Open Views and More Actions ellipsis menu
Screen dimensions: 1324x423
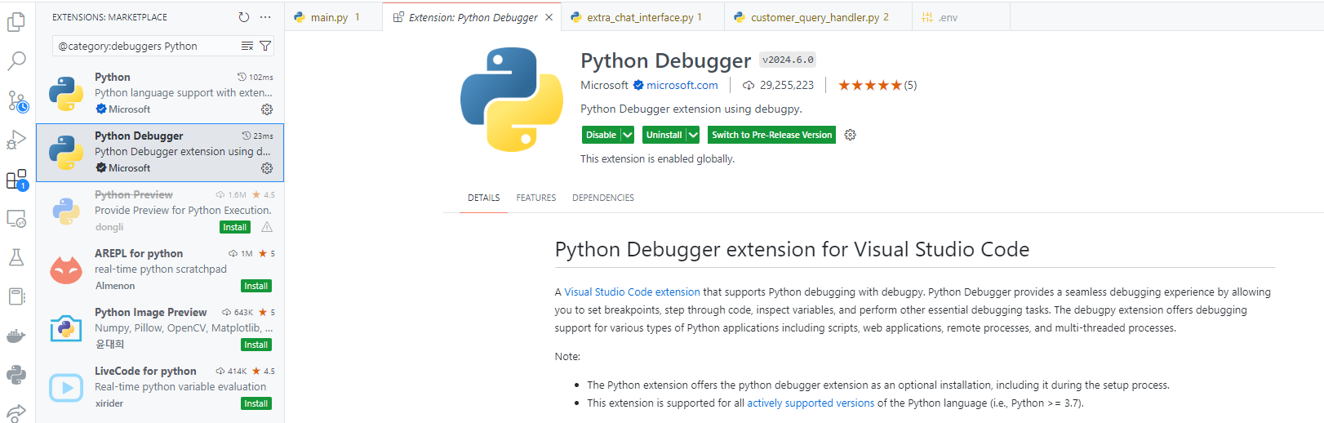pos(265,17)
